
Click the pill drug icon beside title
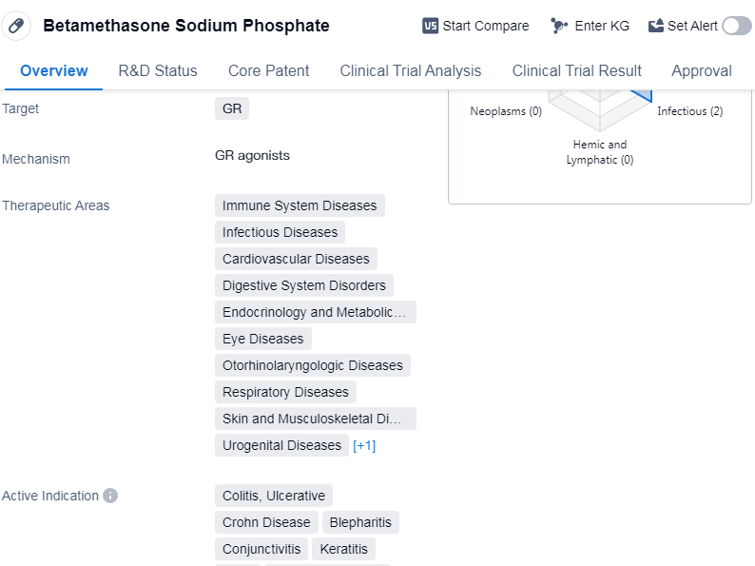[16, 26]
